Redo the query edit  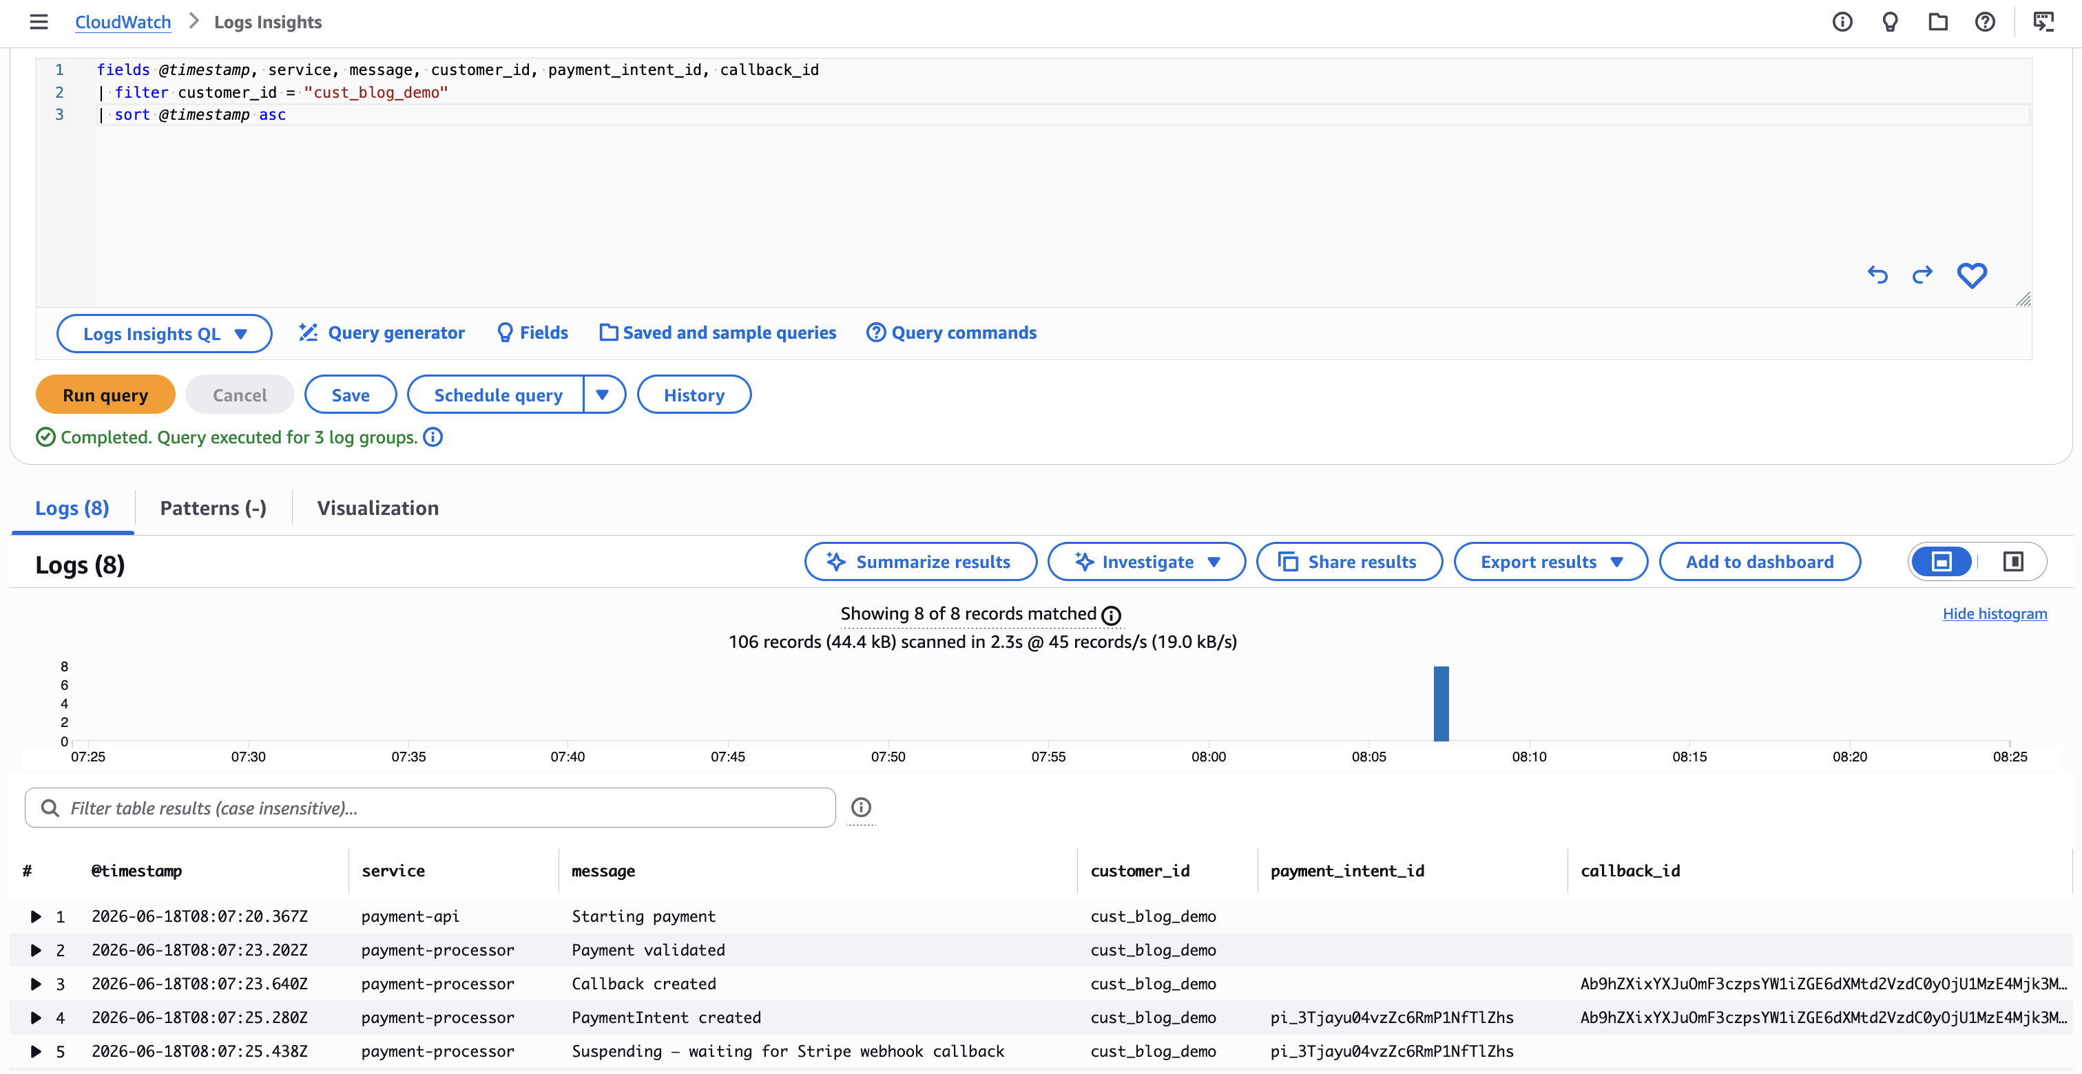click(1922, 275)
